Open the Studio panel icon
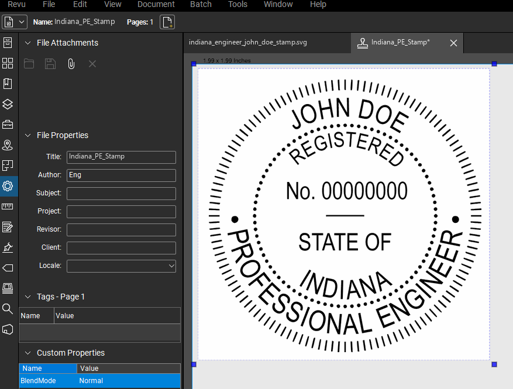The height and width of the screenshot is (389, 513). (x=8, y=288)
